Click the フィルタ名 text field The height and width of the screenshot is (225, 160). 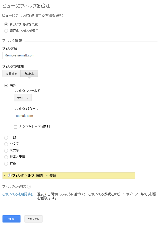[x=37, y=55]
